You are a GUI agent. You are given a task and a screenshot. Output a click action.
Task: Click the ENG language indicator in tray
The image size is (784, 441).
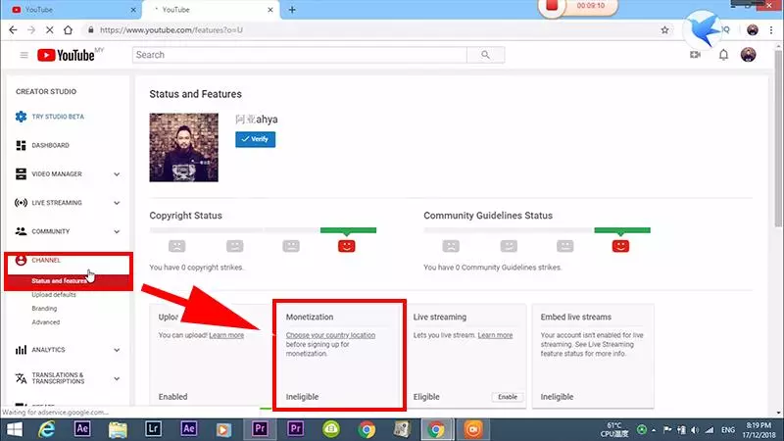tap(728, 429)
